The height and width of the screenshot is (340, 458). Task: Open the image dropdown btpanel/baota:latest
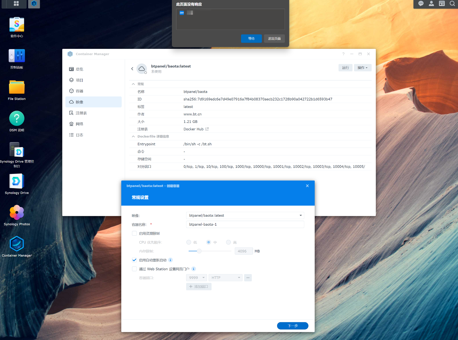pos(245,215)
